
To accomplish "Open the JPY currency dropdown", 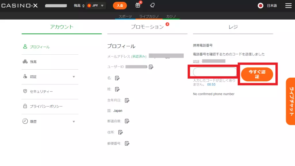I will [x=96, y=5].
